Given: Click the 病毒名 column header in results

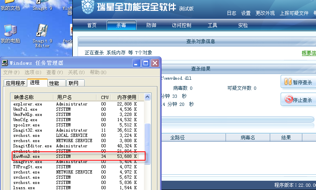Looking at the screenshot, I should tap(248, 138).
